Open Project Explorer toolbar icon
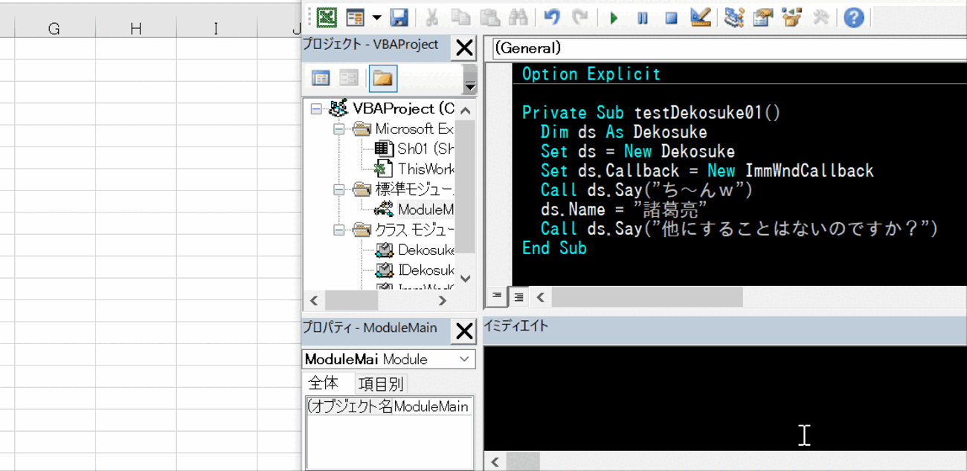Screen dimensions: 967x471 tap(734, 17)
